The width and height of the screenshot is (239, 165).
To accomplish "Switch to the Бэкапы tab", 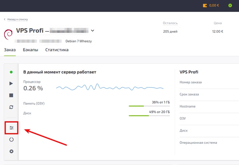I will (x=31, y=50).
